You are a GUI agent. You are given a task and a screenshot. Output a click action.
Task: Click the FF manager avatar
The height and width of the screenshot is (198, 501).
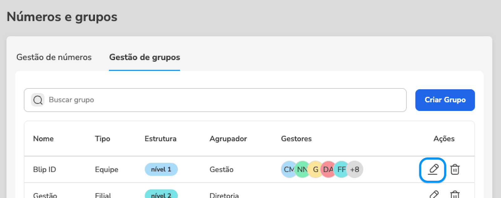(x=341, y=170)
